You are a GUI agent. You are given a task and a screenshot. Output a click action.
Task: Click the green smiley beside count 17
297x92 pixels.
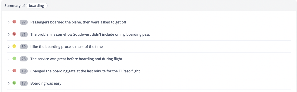coord(14,83)
